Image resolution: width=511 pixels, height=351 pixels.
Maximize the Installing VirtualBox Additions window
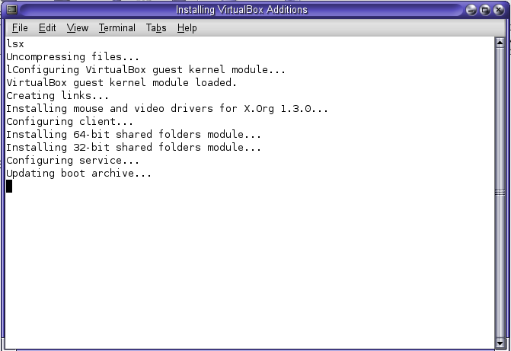(x=485, y=10)
